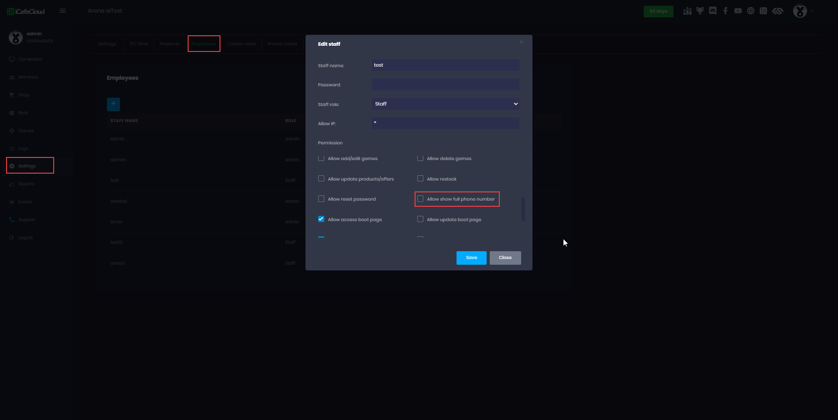The image size is (838, 420).
Task: Click the blue add employee plus icon
Action: coord(113,104)
